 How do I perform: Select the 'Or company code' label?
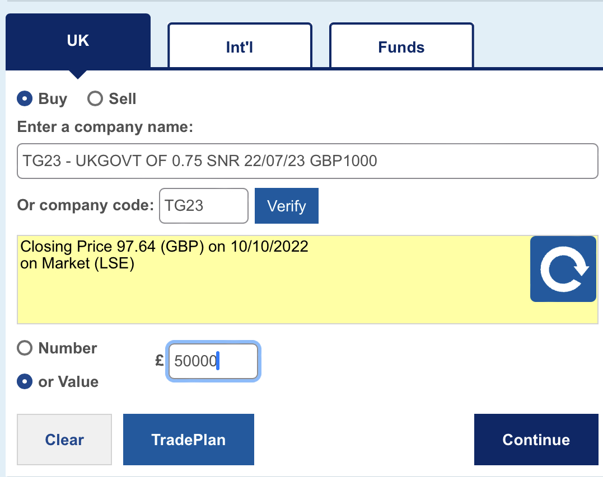[85, 205]
